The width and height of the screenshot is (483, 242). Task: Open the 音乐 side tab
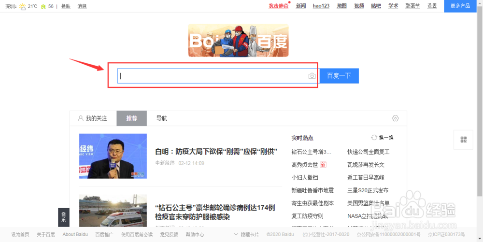pyautogui.click(x=64, y=217)
